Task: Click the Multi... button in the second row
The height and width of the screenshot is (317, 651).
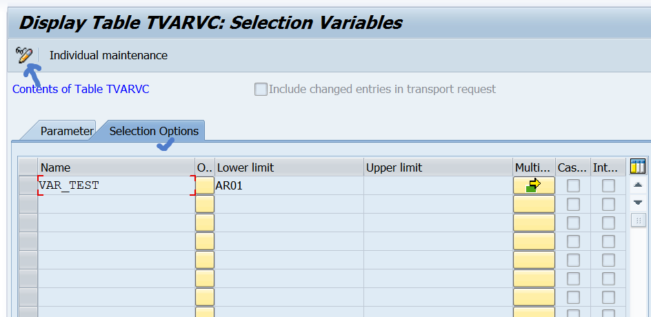Action: click(534, 204)
